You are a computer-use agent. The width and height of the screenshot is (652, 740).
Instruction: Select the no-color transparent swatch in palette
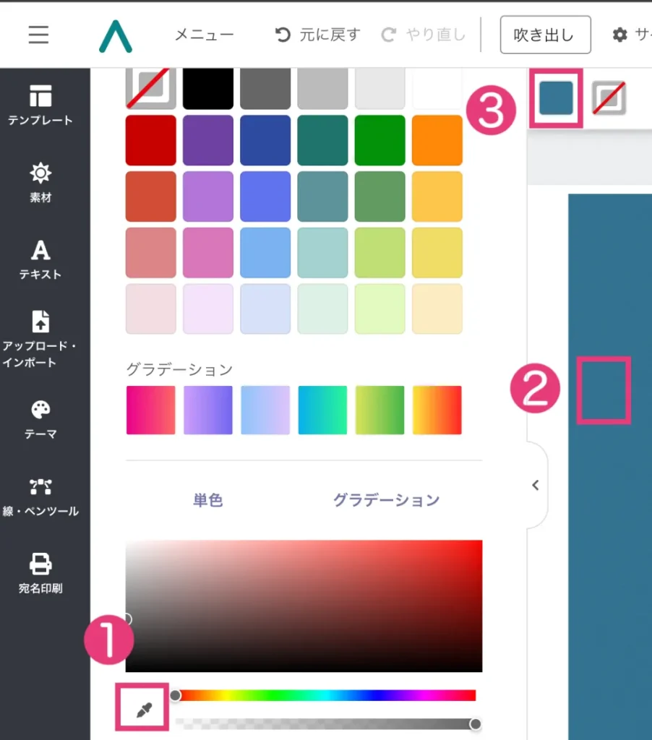tap(150, 88)
